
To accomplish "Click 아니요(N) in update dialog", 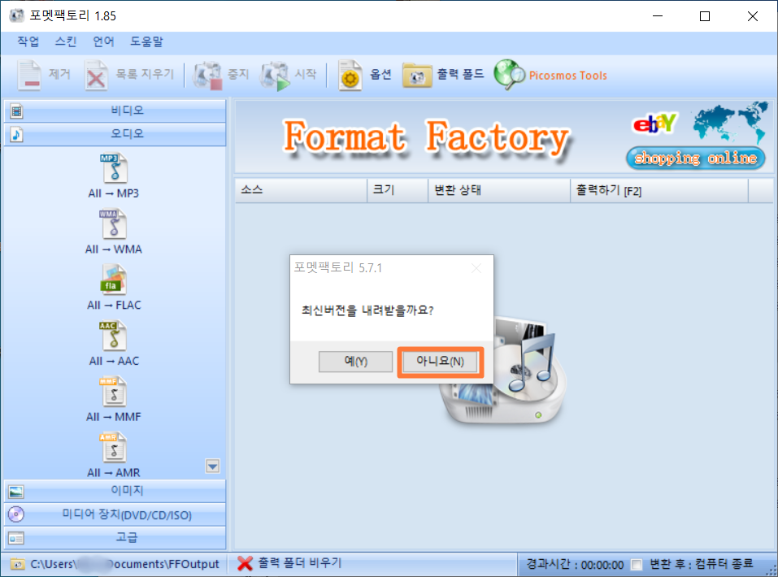I will point(440,361).
